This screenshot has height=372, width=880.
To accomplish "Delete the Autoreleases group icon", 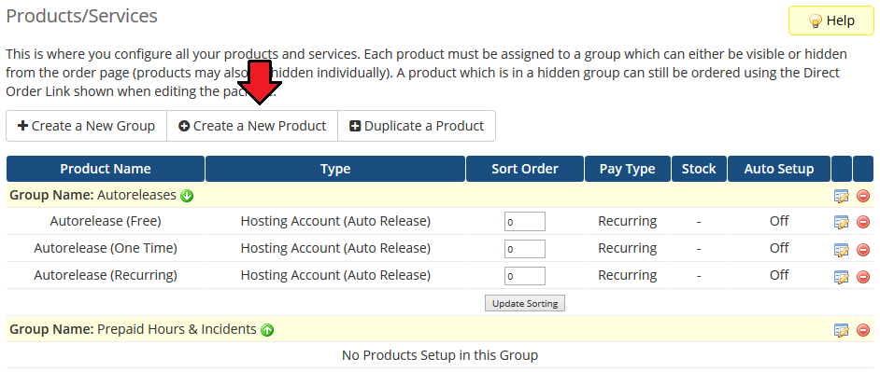I will 863,196.
